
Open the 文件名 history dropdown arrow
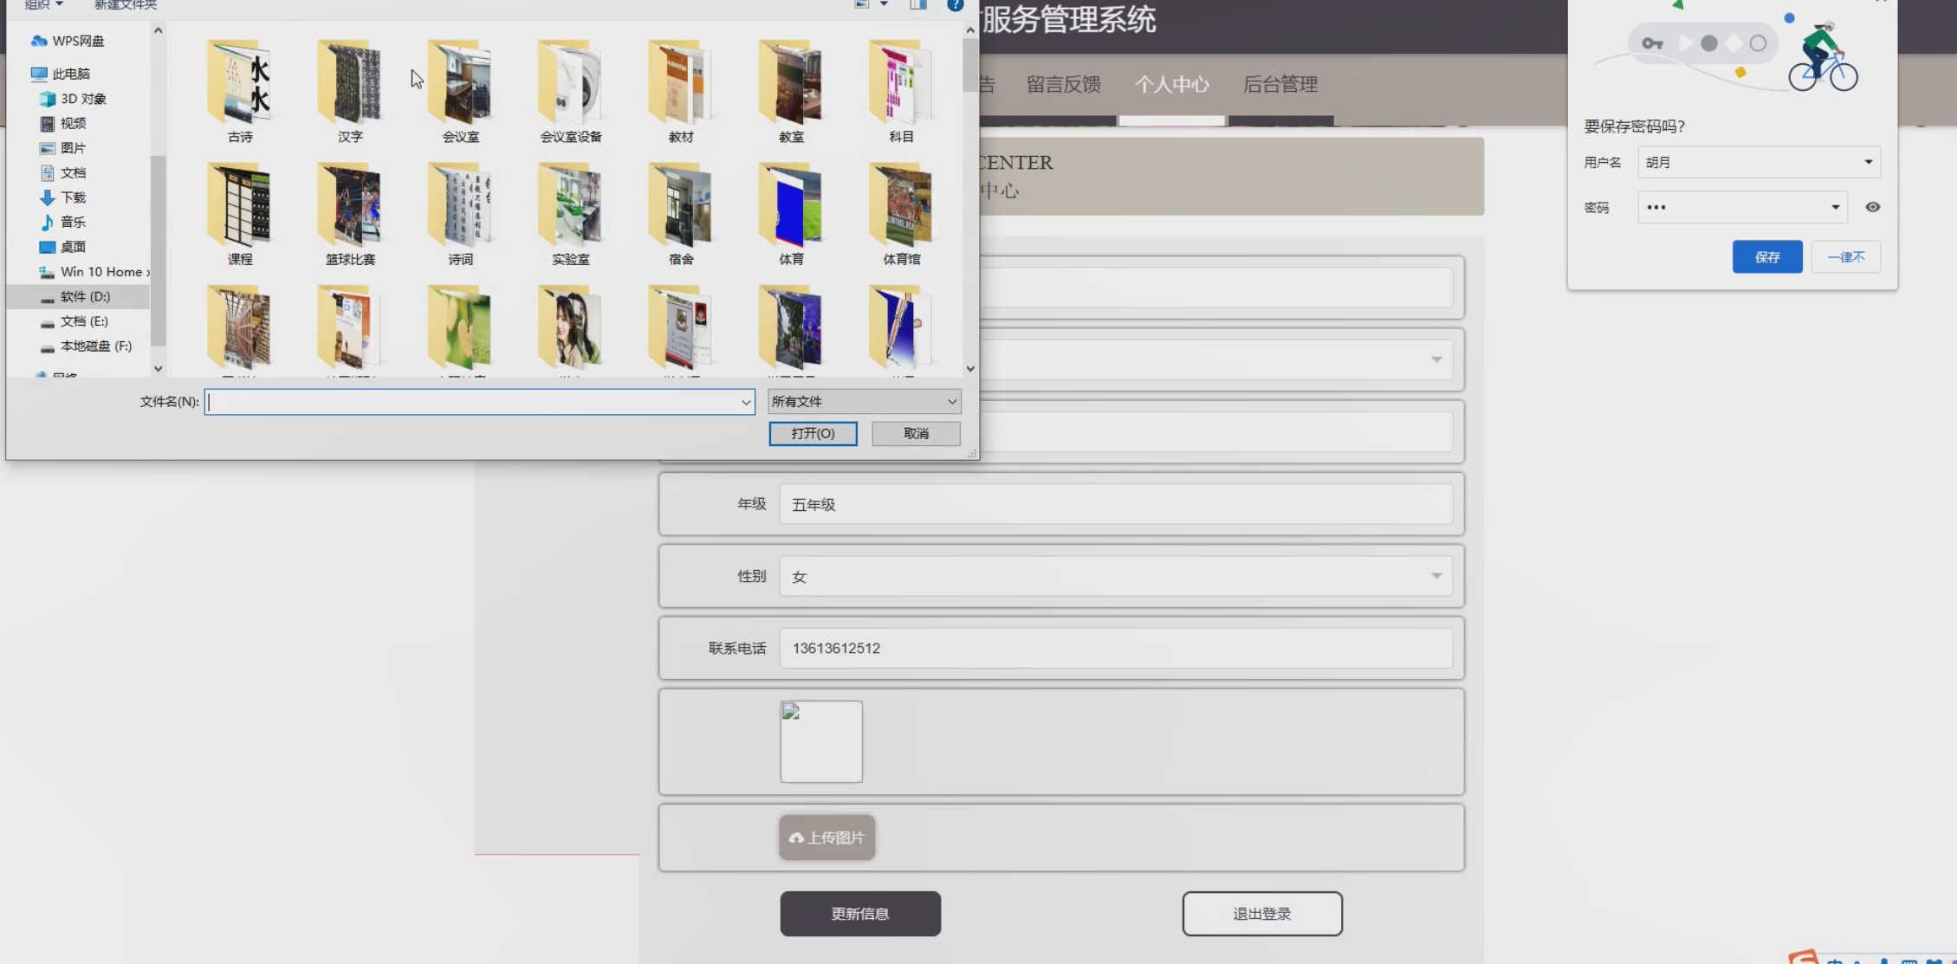(x=745, y=402)
